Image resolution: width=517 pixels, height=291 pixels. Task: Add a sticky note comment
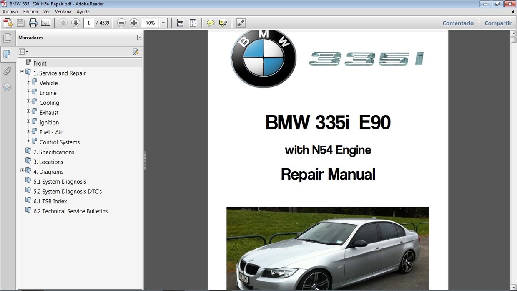pos(211,23)
